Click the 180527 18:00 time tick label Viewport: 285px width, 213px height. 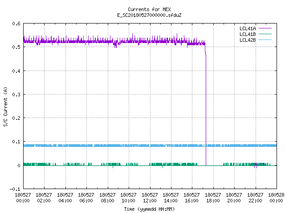pos(213,198)
